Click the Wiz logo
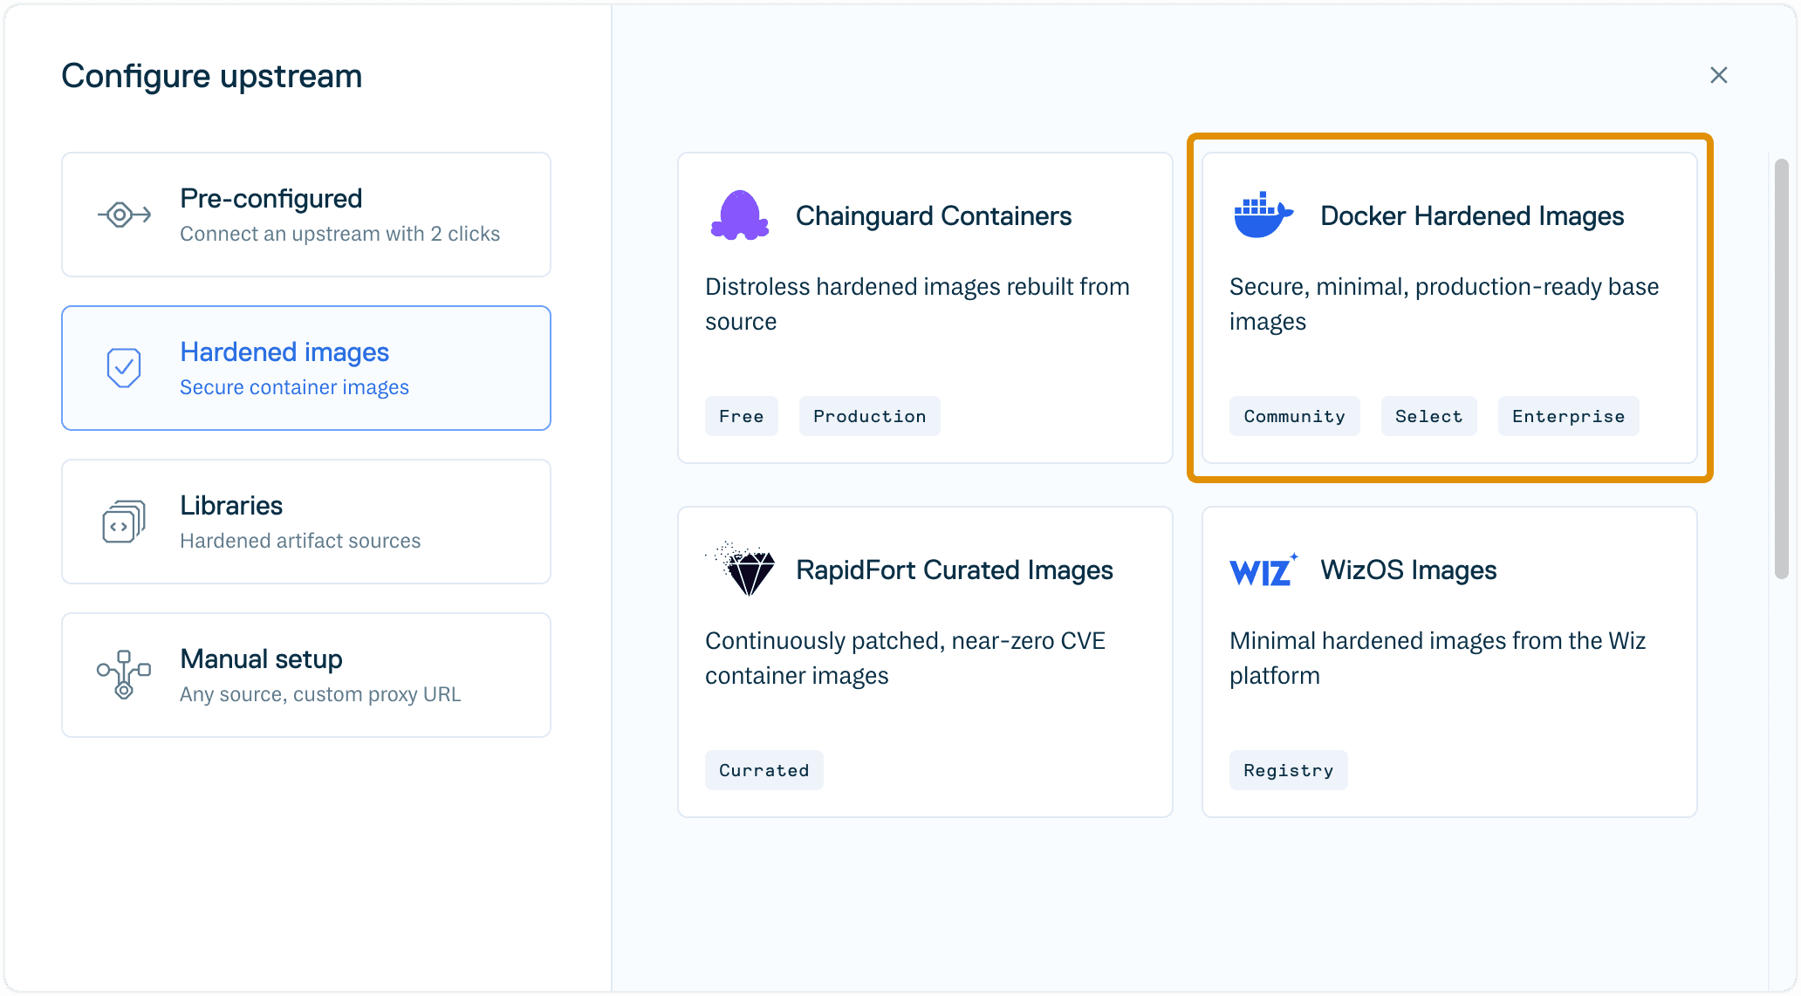The width and height of the screenshot is (1801, 996). pyautogui.click(x=1263, y=570)
